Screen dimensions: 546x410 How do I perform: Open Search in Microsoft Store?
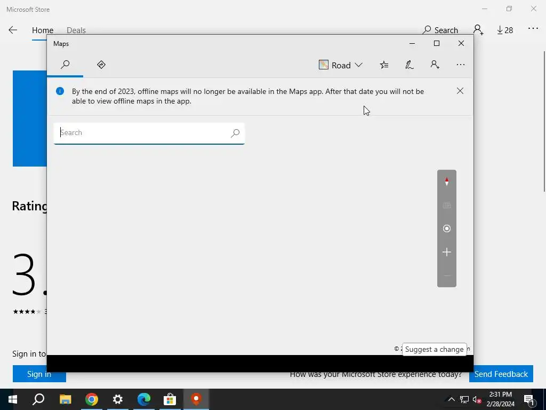tap(440, 30)
